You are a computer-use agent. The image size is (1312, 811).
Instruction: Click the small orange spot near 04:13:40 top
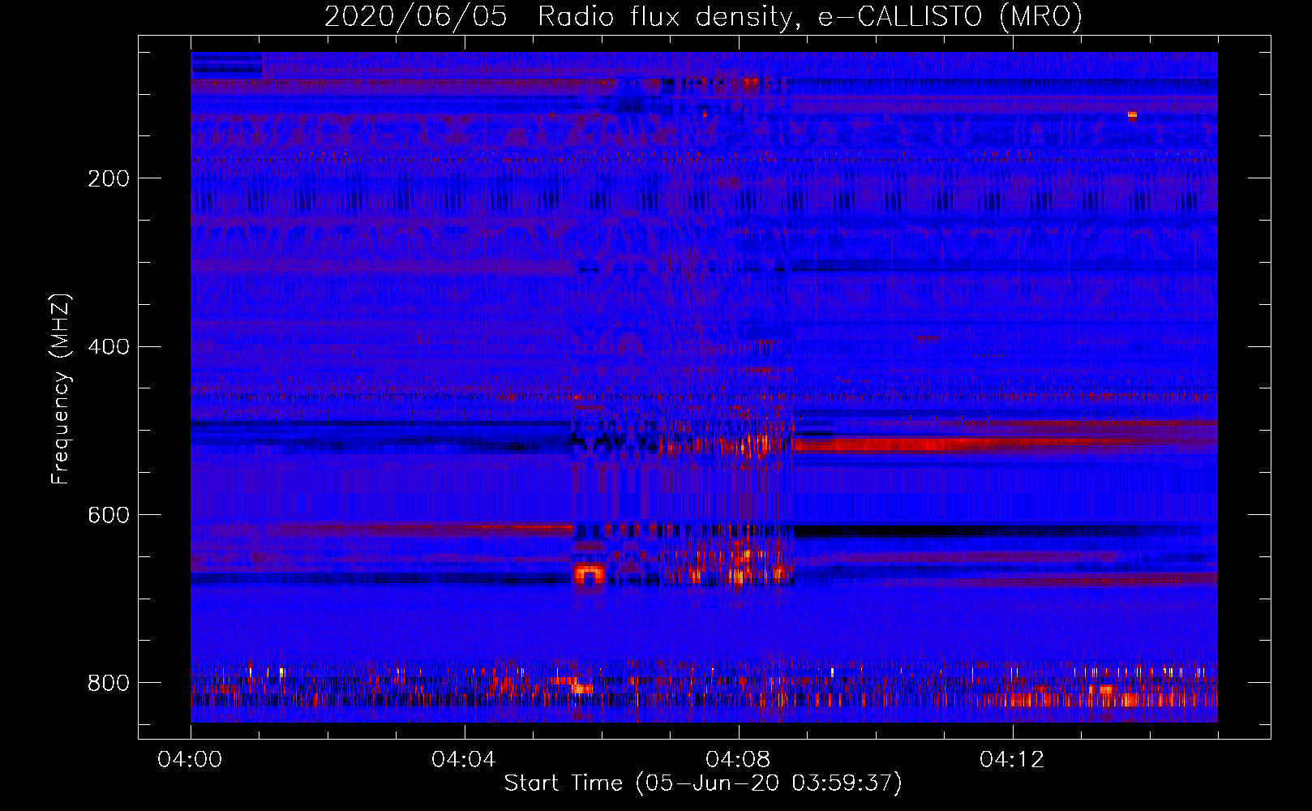pos(1133,115)
